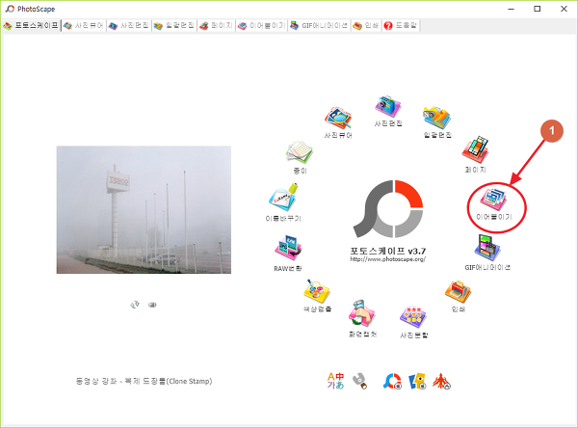
Task: Launch GIF애니메이션 icon in the circle
Action: [x=487, y=248]
